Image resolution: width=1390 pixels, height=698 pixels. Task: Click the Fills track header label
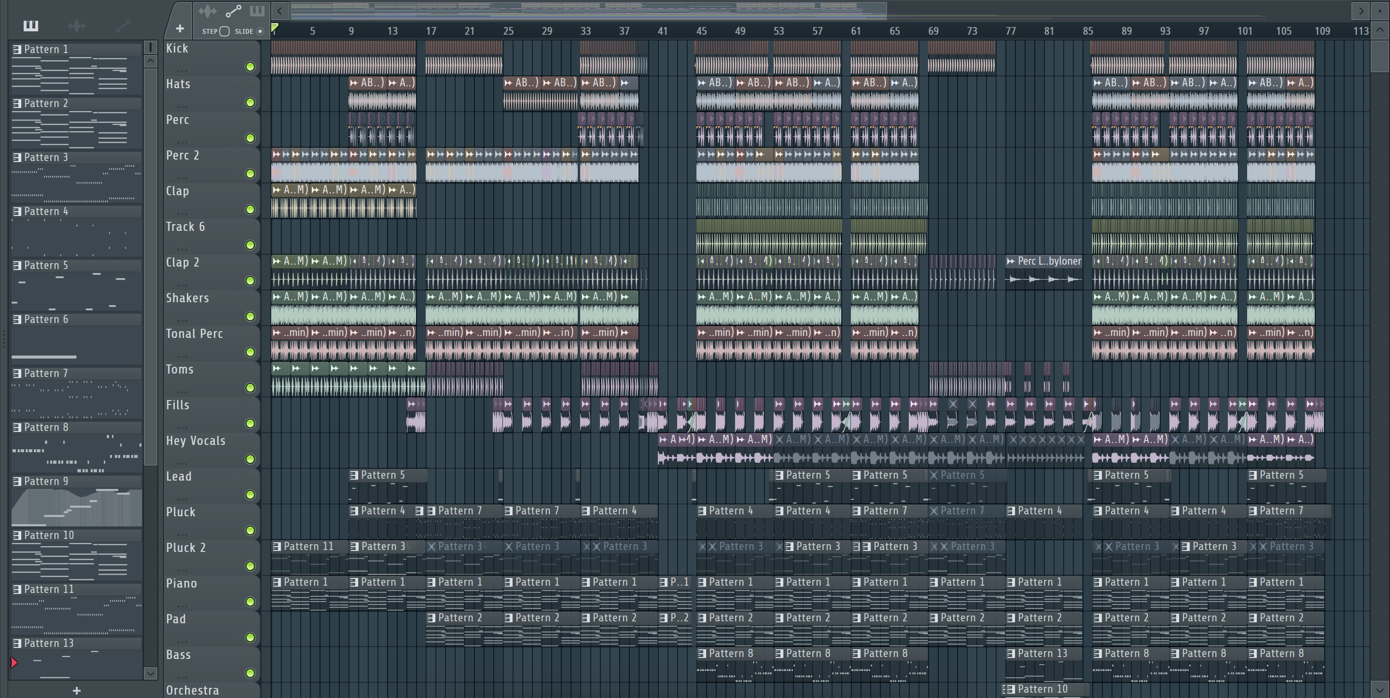(178, 405)
